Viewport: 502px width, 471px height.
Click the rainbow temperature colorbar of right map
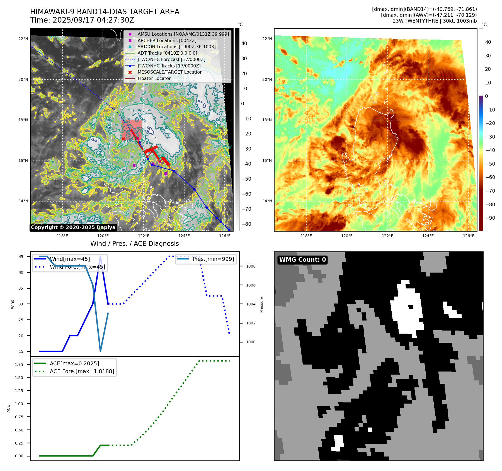click(481, 130)
